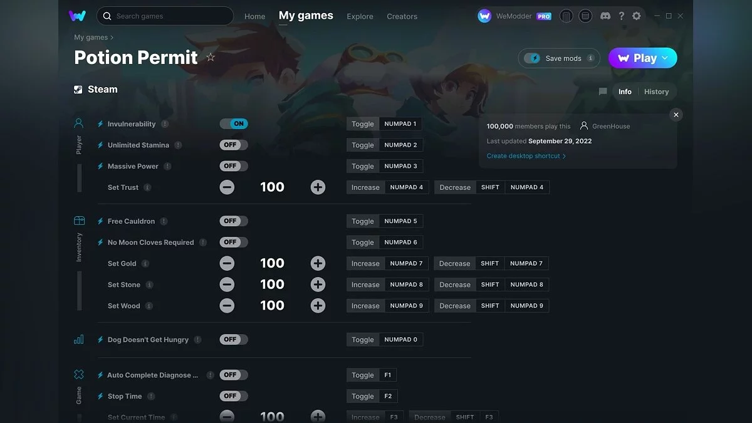The width and height of the screenshot is (752, 423).
Task: Open settings gear icon
Action: [x=637, y=16]
